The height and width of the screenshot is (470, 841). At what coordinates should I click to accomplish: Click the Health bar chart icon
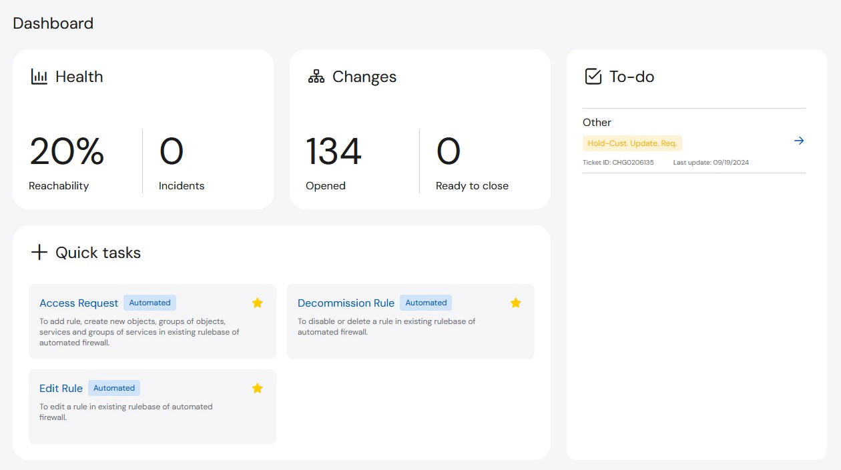click(x=39, y=77)
